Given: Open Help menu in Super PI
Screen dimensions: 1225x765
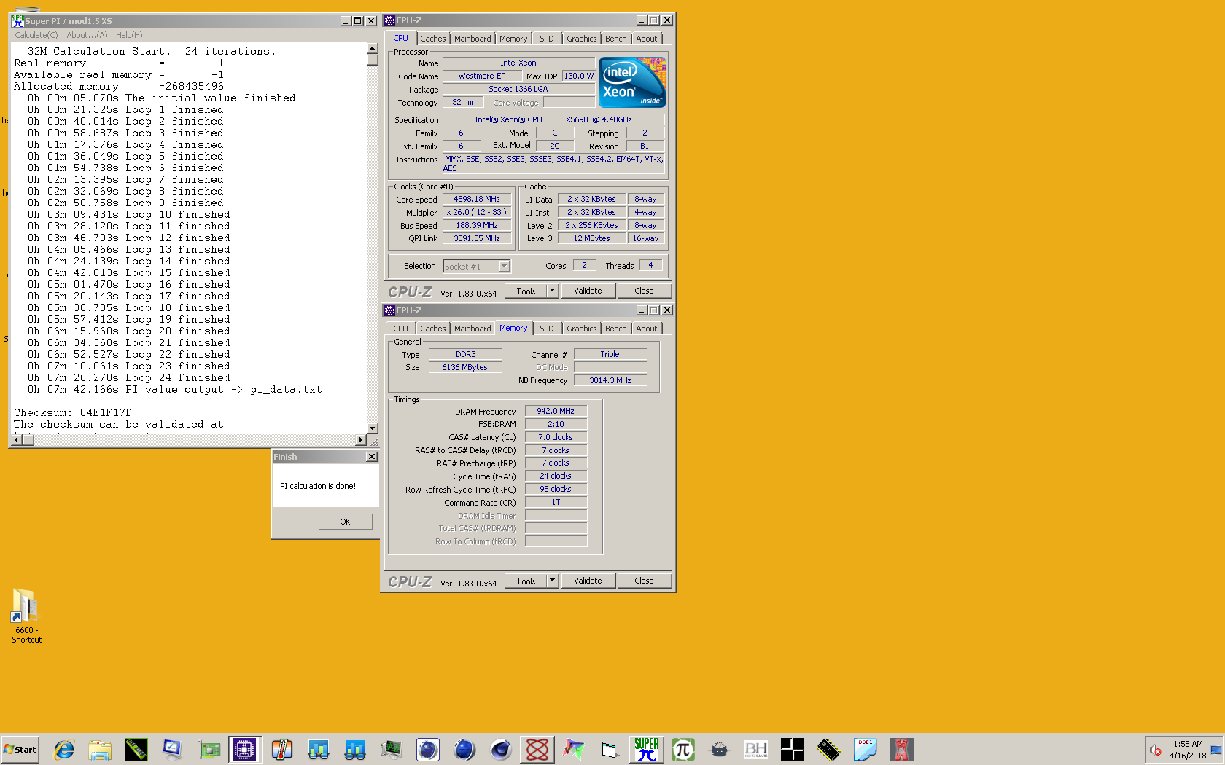Looking at the screenshot, I should [x=129, y=35].
